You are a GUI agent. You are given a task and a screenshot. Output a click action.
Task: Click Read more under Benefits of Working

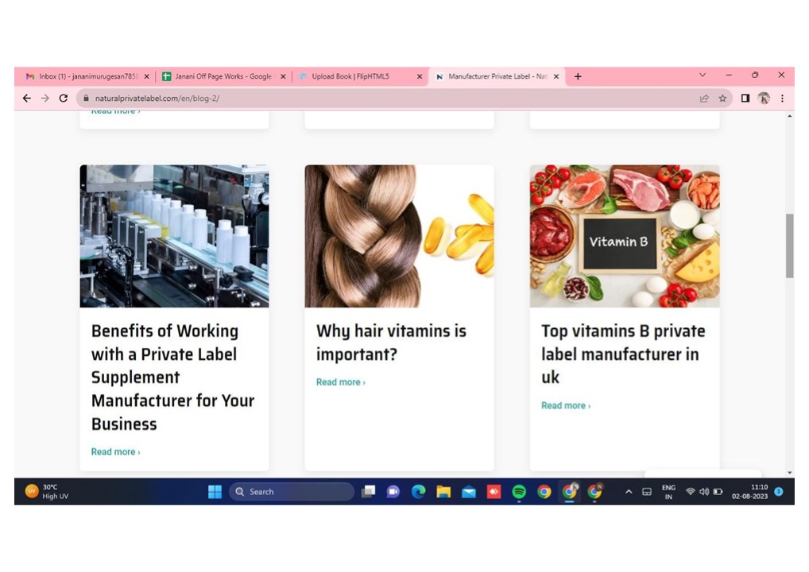coord(115,452)
